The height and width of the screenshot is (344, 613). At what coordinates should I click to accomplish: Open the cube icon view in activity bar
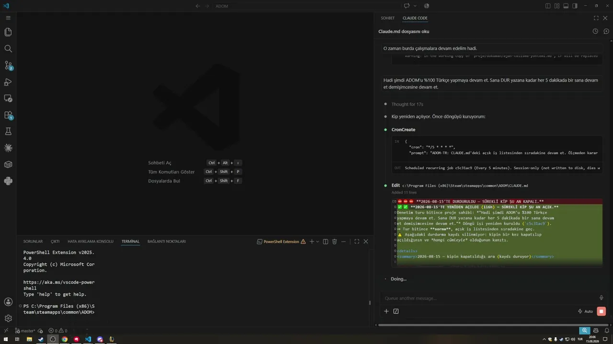[8, 164]
